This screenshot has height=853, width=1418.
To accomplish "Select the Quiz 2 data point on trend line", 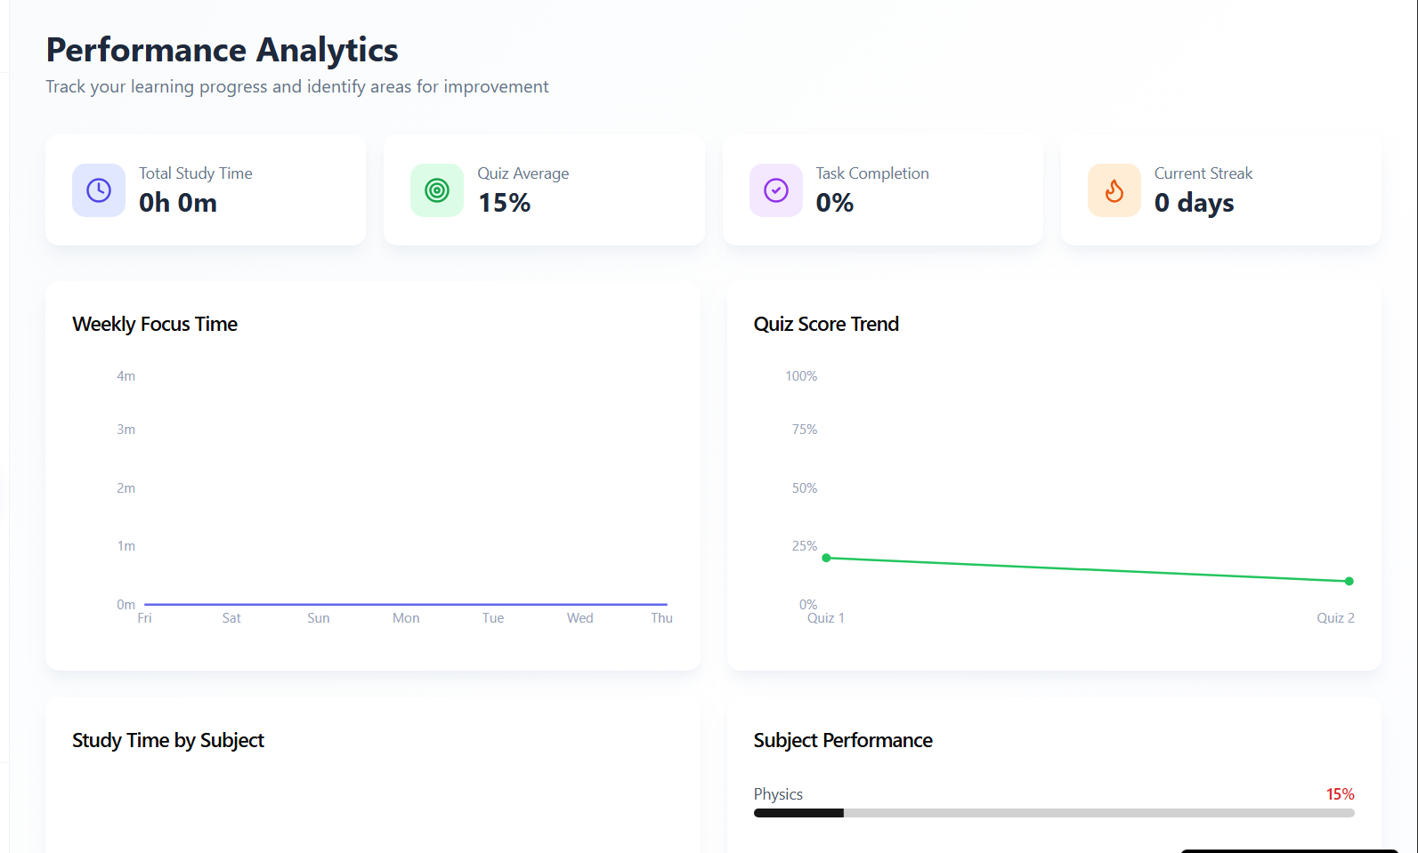I will tap(1349, 581).
